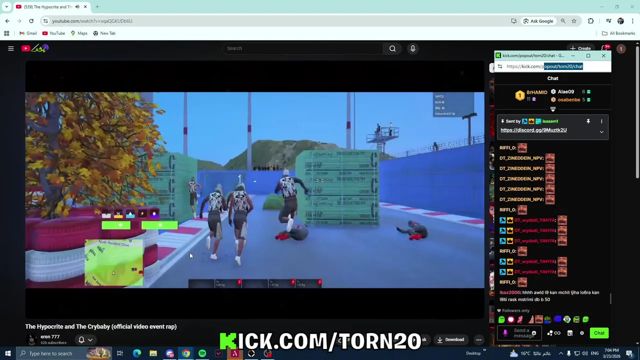The width and height of the screenshot is (640, 360).
Task: Open Task View on the taskbar
Action: click(x=120, y=353)
